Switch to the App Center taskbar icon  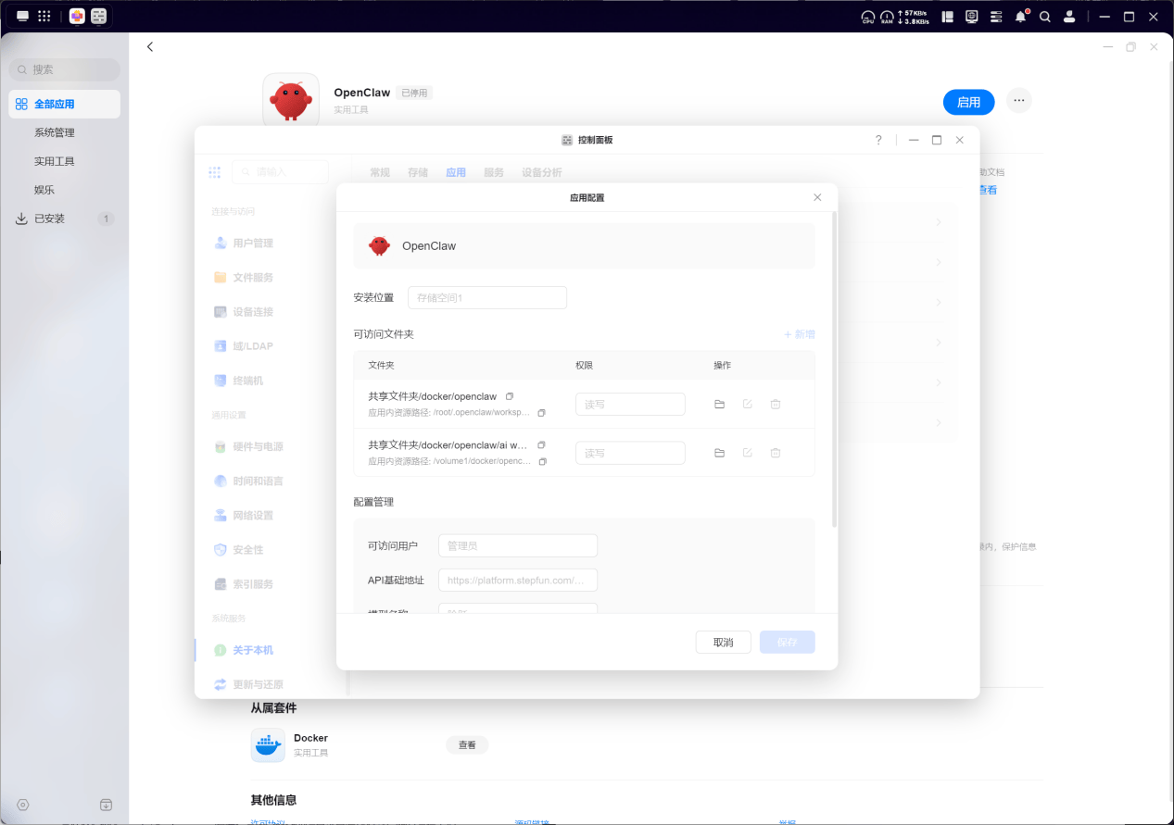[77, 16]
